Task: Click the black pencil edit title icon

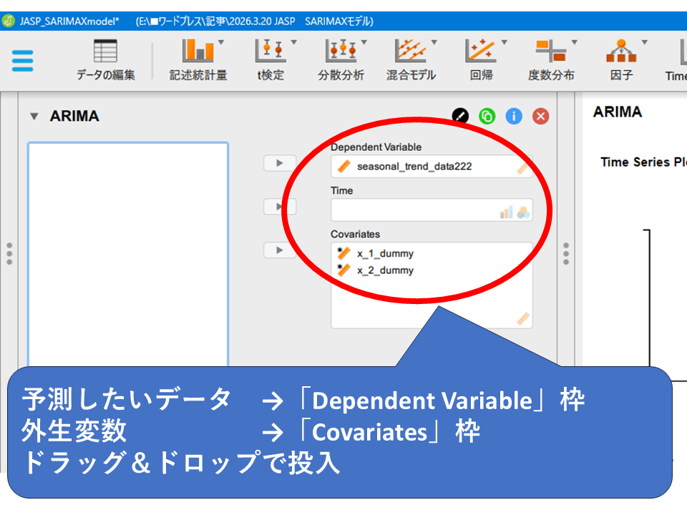Action: click(x=461, y=116)
